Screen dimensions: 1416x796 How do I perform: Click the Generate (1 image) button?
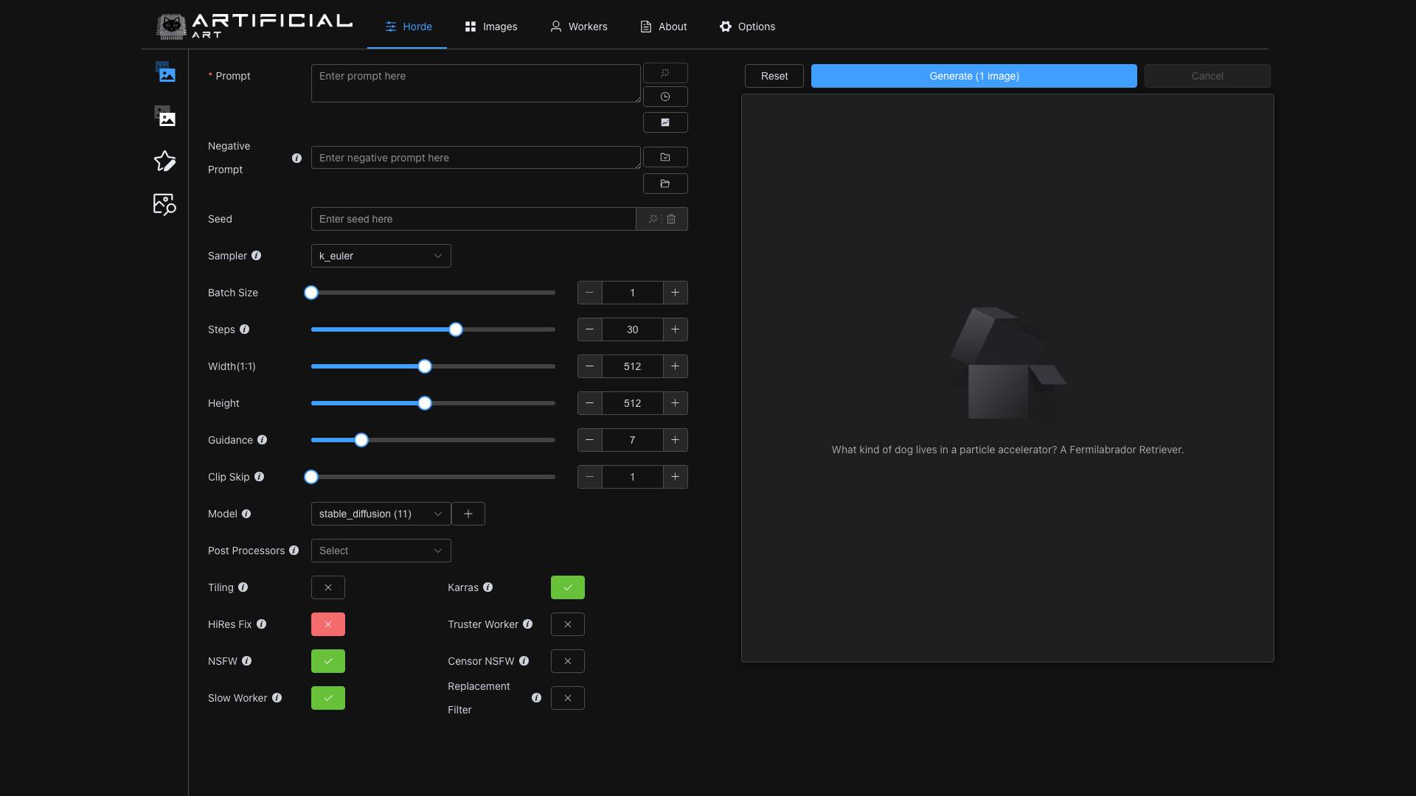click(974, 76)
